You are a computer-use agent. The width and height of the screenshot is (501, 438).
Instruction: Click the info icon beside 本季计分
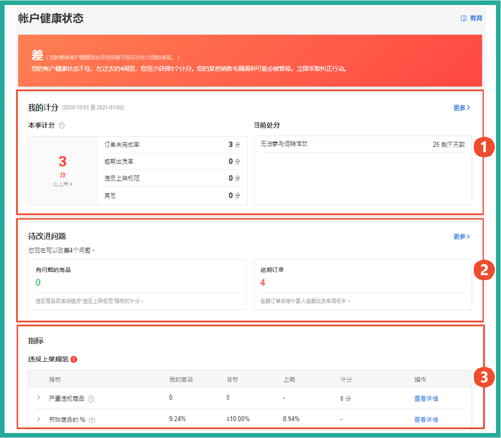coord(62,126)
